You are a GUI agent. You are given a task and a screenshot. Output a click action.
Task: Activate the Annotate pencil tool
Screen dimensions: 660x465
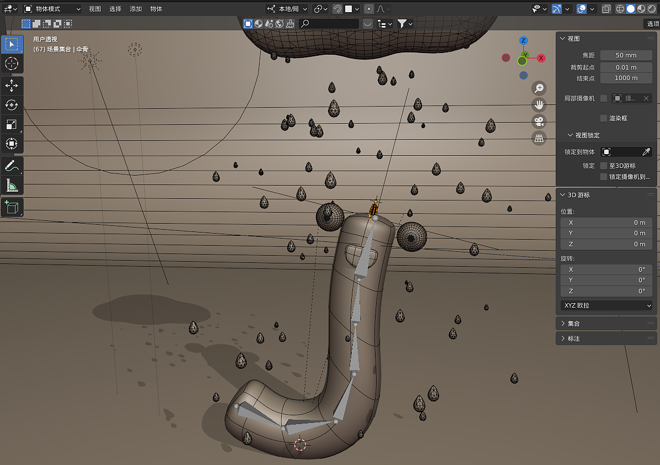click(x=12, y=166)
